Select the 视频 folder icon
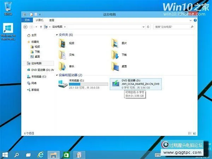 tap(62, 43)
